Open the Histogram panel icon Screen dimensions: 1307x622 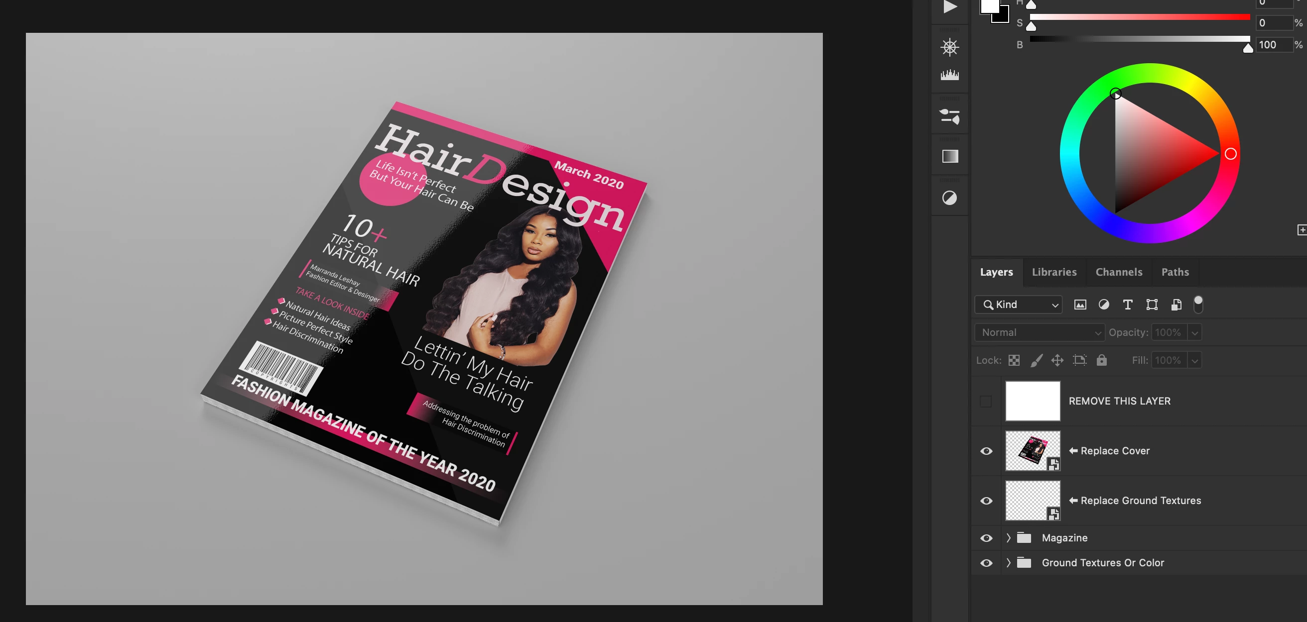[x=949, y=75]
